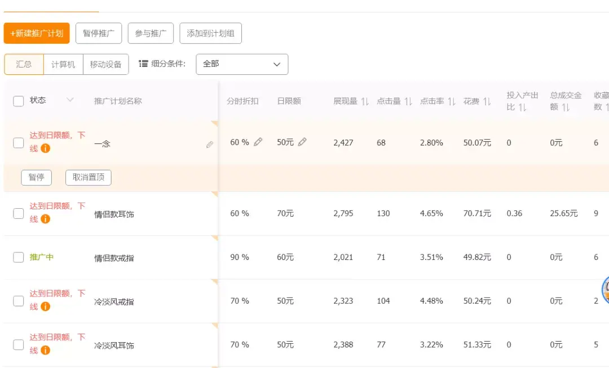Check the select-all checkbox in the header
609x368 pixels.
(x=18, y=100)
